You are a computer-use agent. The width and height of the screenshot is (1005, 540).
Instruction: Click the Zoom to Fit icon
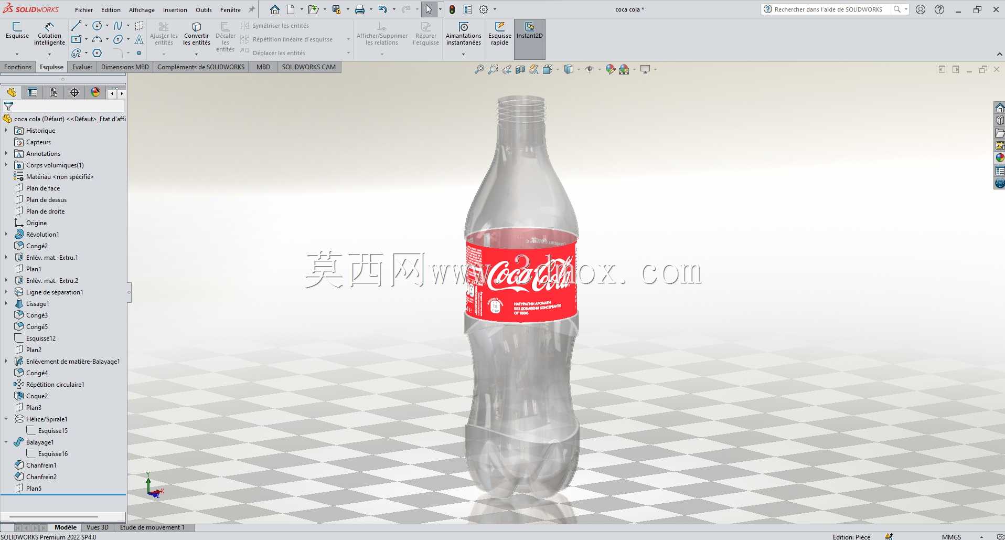[479, 69]
